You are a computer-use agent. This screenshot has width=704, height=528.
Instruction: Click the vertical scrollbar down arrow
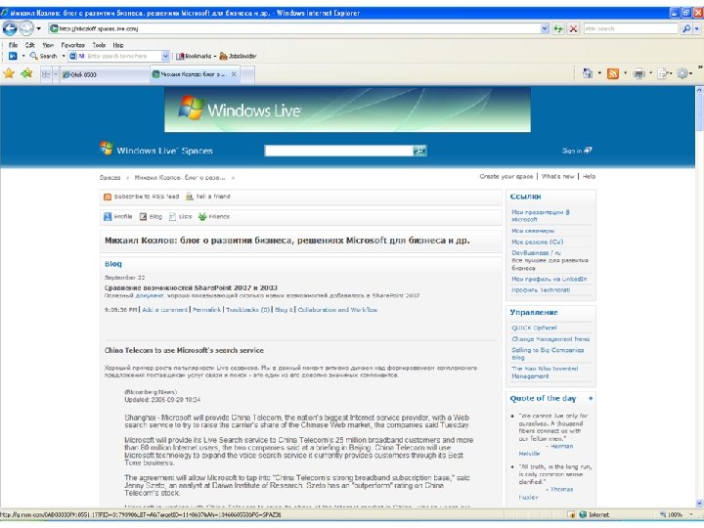pos(699,504)
